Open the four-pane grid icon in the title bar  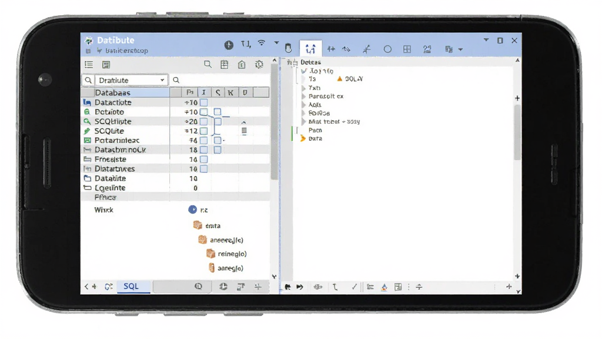coord(407,49)
